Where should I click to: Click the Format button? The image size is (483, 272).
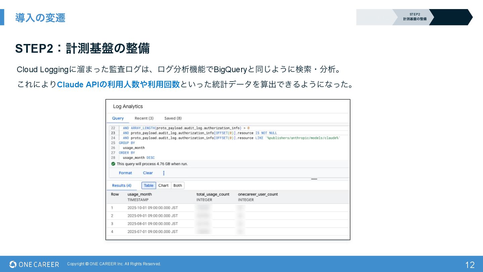click(x=125, y=173)
